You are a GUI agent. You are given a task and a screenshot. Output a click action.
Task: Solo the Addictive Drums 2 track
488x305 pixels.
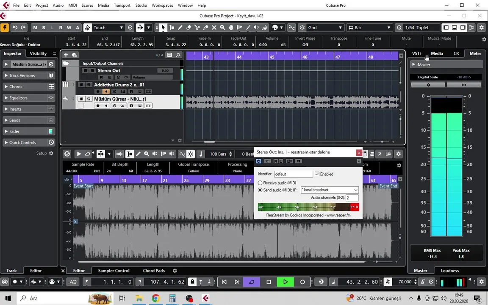[89, 85]
